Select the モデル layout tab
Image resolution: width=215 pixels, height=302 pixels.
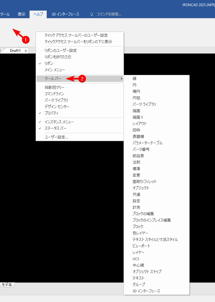coord(7,285)
